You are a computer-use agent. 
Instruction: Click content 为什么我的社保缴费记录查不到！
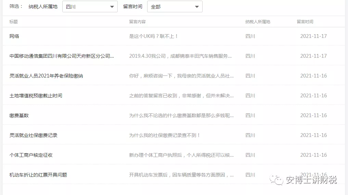click(x=165, y=135)
